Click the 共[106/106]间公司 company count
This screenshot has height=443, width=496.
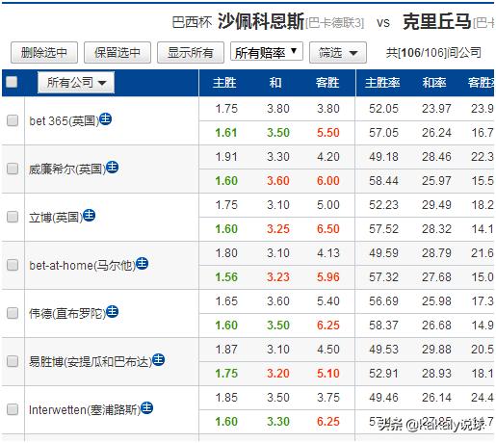433,52
